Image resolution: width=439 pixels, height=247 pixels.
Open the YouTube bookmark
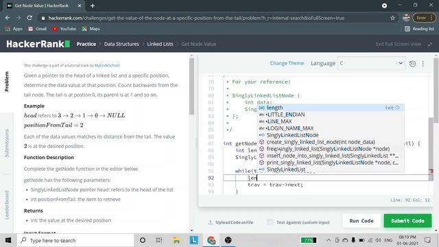click(64, 29)
